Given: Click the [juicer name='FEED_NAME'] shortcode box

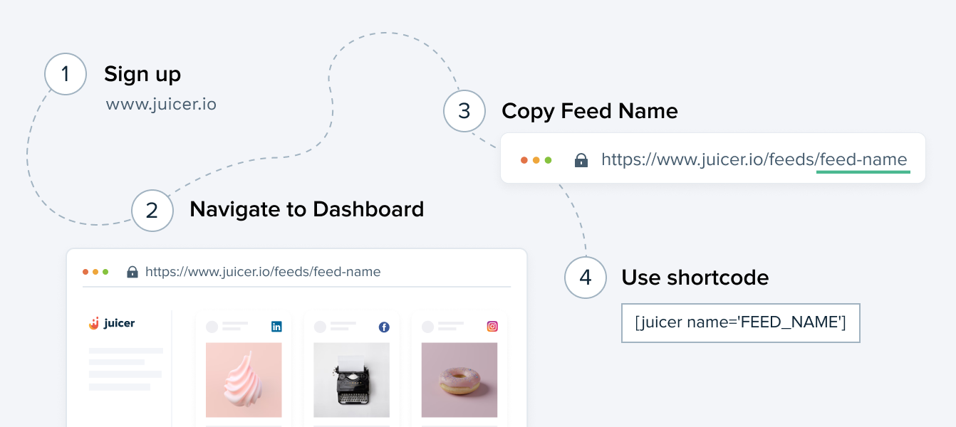Looking at the screenshot, I should [x=741, y=323].
